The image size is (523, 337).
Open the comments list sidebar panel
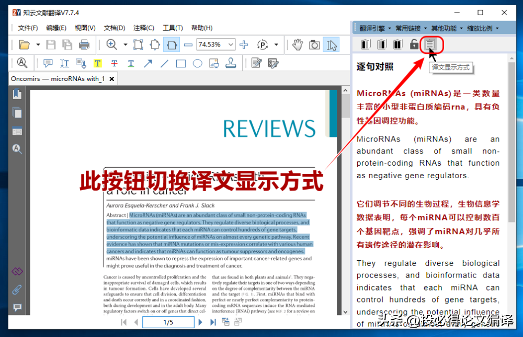(17, 307)
